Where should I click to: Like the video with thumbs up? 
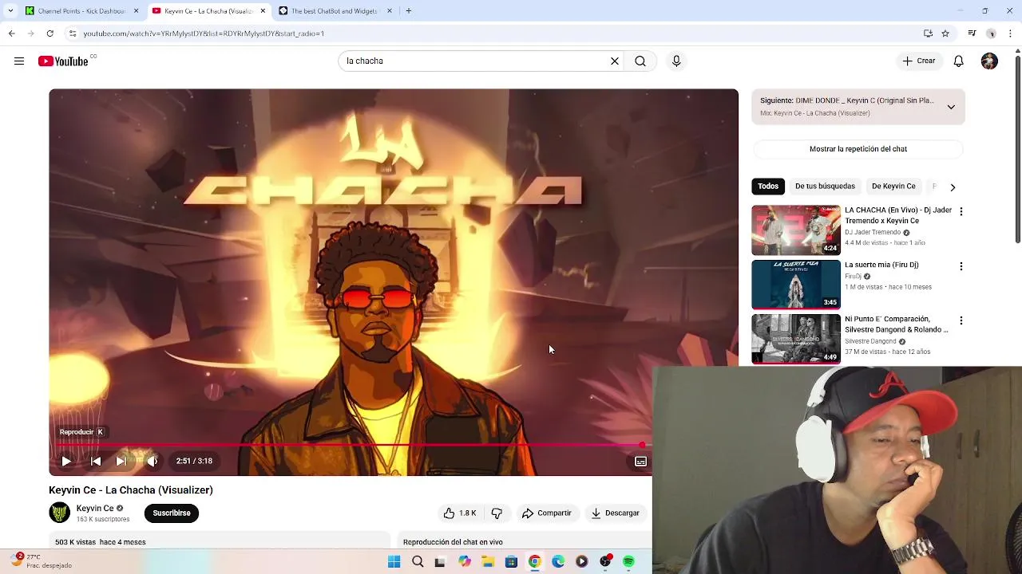[460, 513]
